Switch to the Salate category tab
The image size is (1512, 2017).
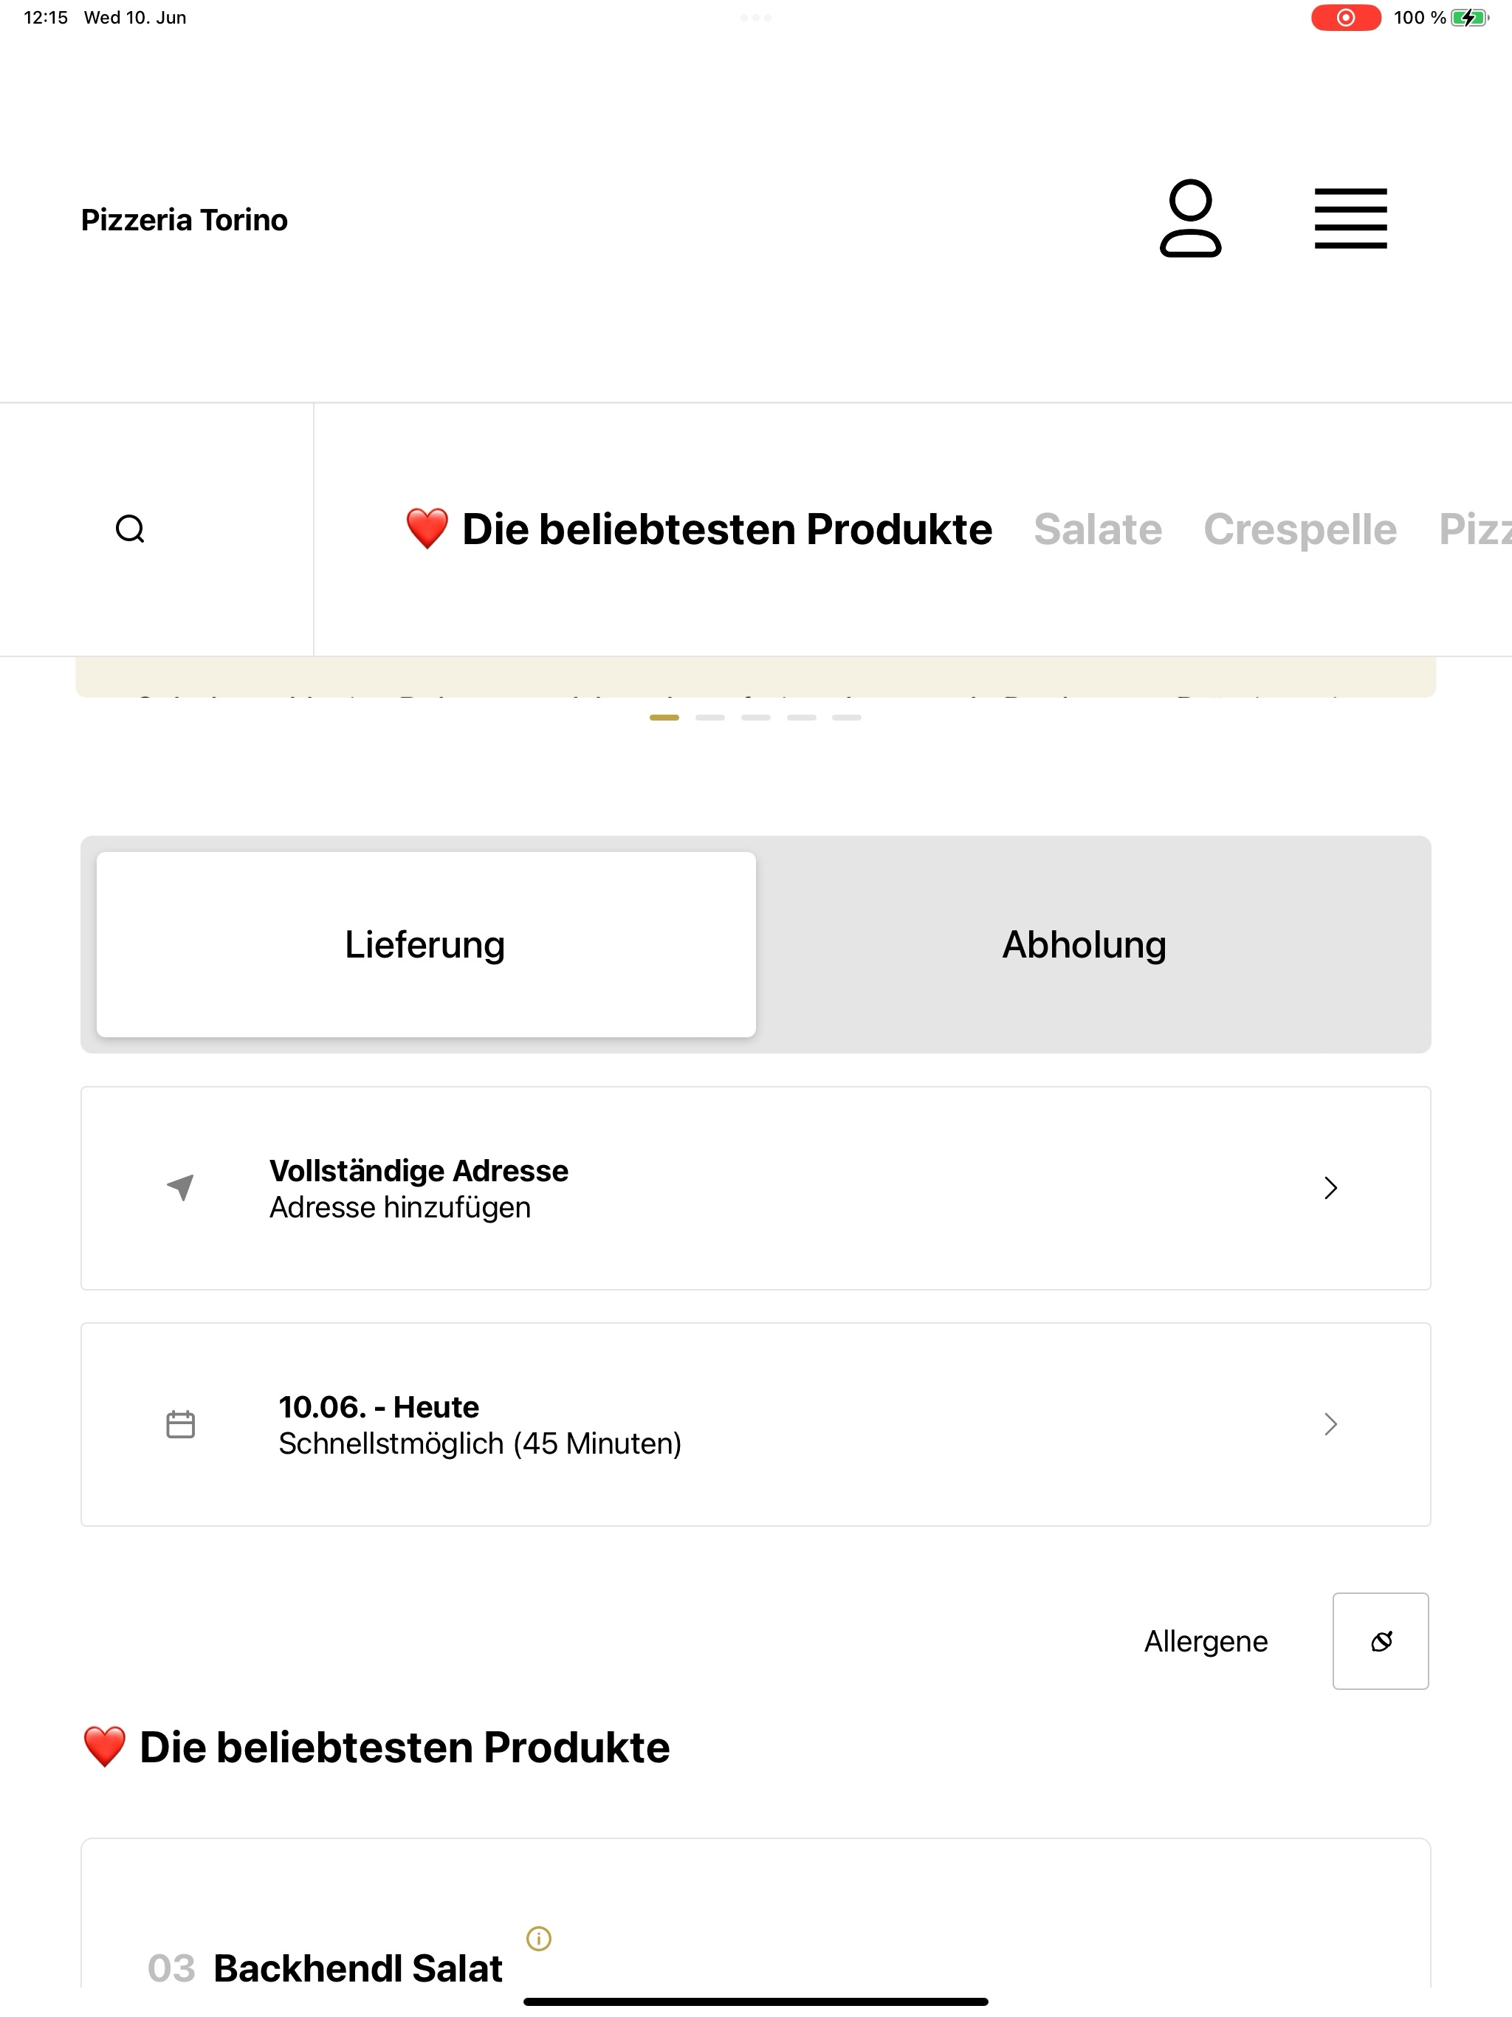(x=1098, y=530)
